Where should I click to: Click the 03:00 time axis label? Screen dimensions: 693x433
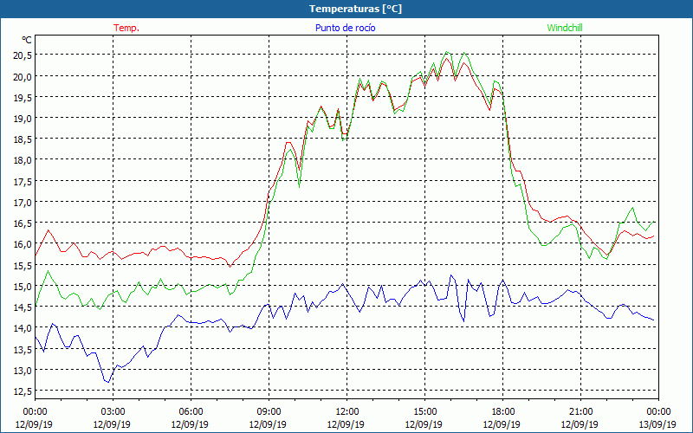(x=113, y=412)
